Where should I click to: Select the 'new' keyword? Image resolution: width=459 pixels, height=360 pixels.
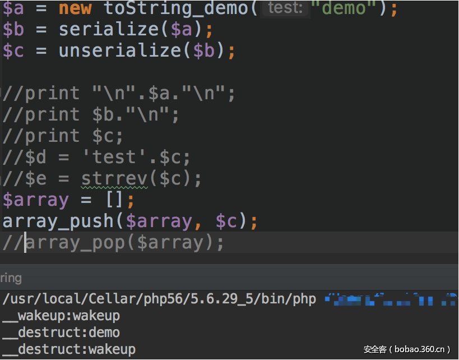[75, 8]
